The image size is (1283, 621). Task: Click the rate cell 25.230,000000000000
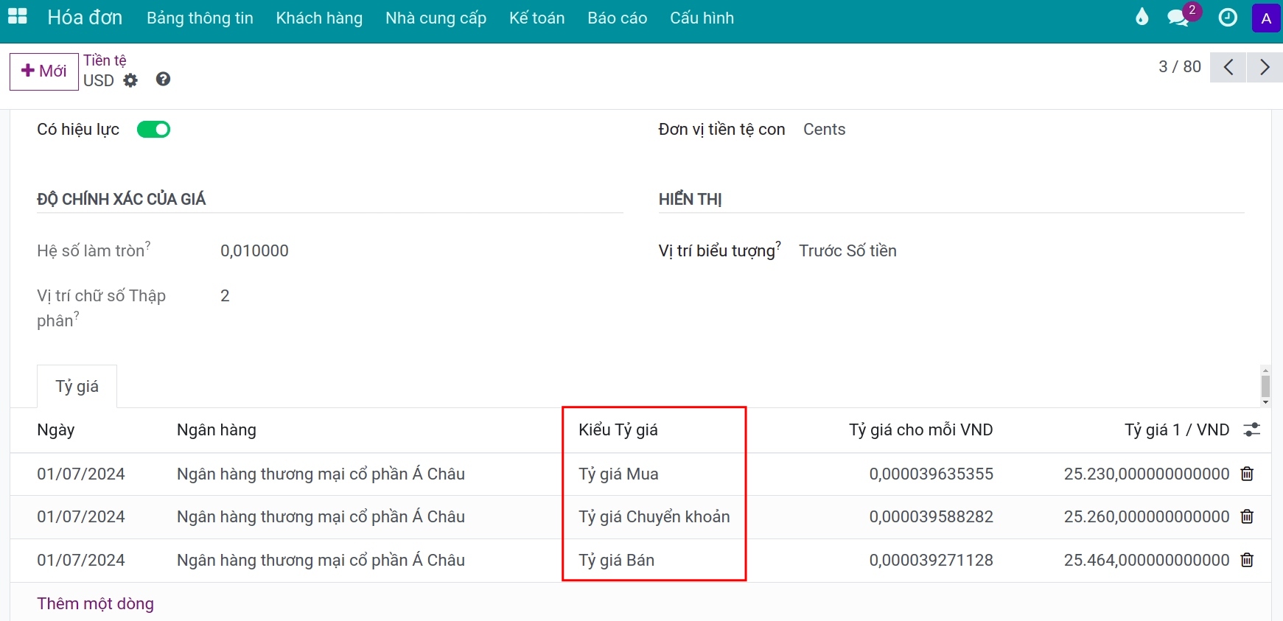[x=1147, y=474]
